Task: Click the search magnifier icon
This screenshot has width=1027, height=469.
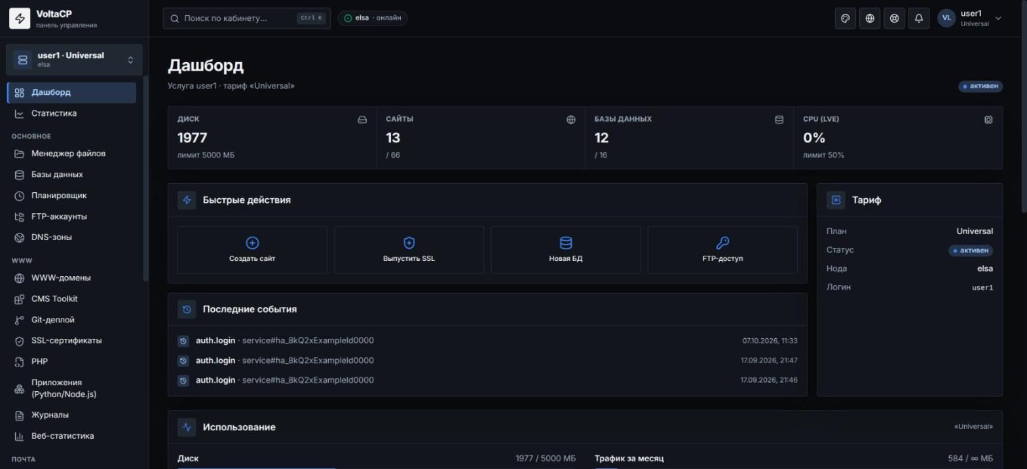Action: 175,18
